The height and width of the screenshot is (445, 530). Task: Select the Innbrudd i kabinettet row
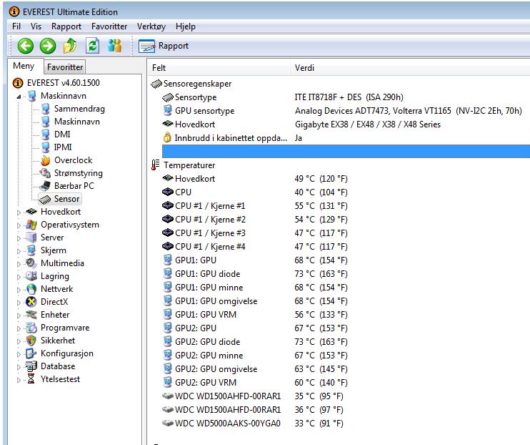click(x=346, y=138)
